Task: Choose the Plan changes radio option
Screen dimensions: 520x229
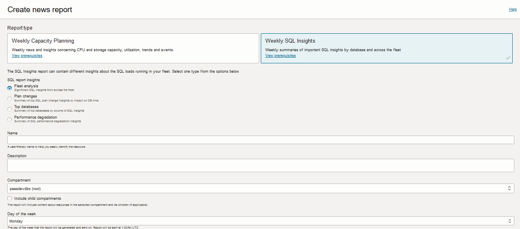Action: pyautogui.click(x=10, y=98)
